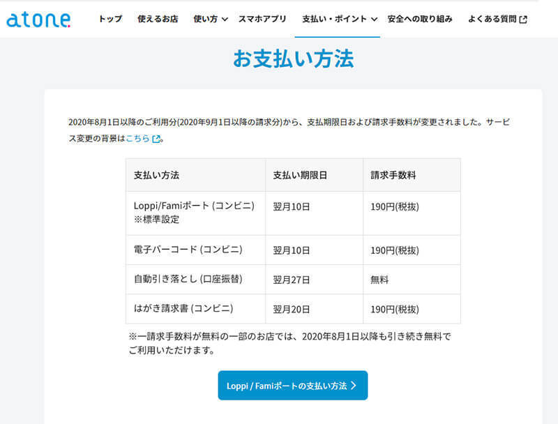Screen dimensions: 558x424
Task: Select the スマホアプリ menu item
Action: (262, 19)
